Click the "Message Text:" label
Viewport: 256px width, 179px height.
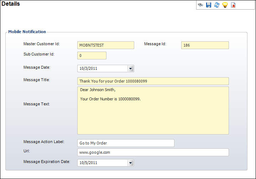point(36,104)
